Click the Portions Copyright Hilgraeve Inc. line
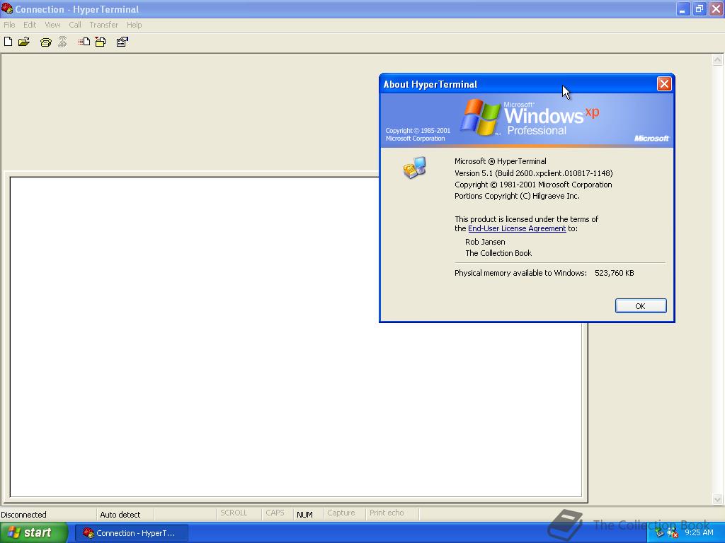The width and height of the screenshot is (725, 543). [517, 197]
